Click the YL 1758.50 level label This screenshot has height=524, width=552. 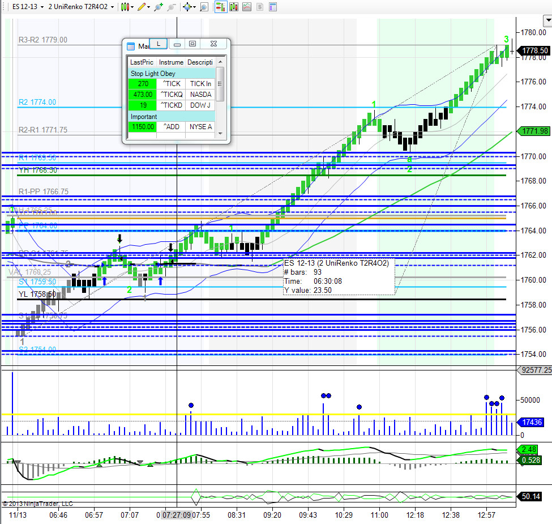coord(37,293)
